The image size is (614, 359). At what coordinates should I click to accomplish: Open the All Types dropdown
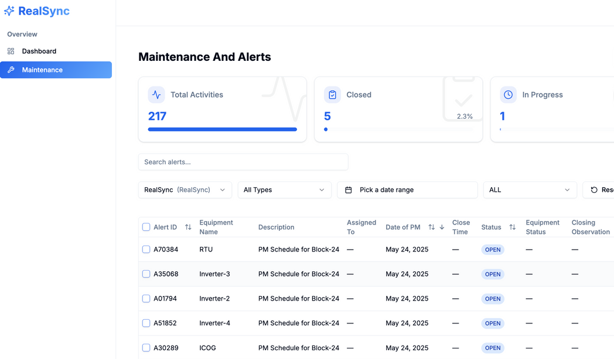pyautogui.click(x=284, y=189)
